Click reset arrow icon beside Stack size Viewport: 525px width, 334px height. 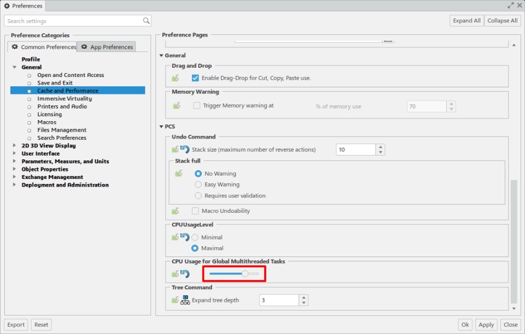tap(185, 149)
